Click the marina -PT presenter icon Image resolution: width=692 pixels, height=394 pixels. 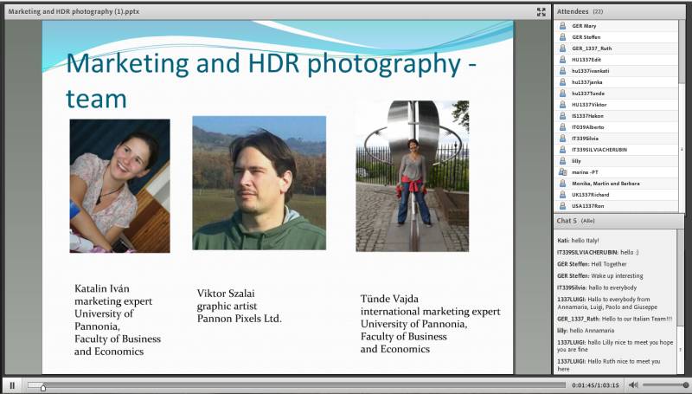point(562,172)
